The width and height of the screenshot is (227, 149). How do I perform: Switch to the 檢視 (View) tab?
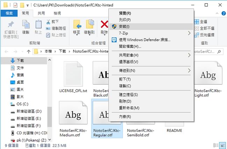57,13
